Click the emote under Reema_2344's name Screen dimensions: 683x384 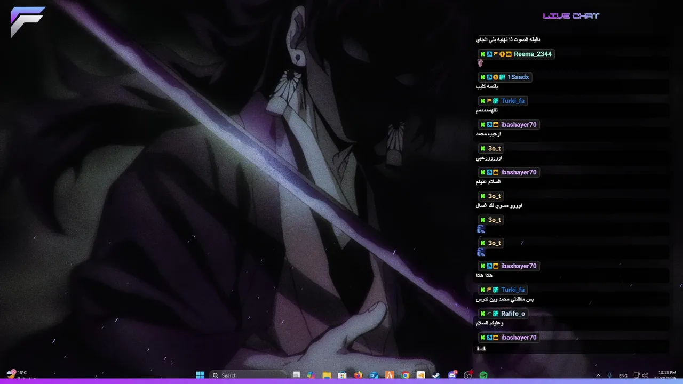[480, 63]
